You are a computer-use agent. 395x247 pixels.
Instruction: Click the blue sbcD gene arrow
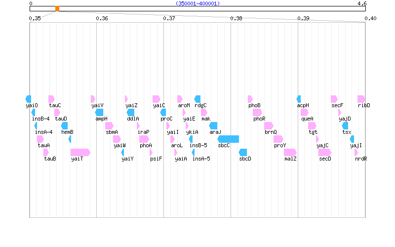(243, 152)
